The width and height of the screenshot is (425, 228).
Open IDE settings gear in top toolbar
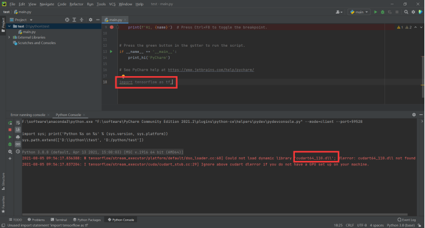[413, 12]
